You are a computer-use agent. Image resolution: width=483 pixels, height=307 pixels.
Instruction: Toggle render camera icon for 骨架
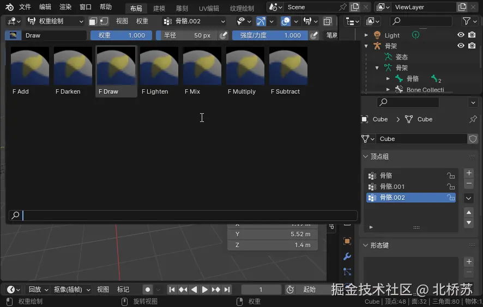point(472,46)
